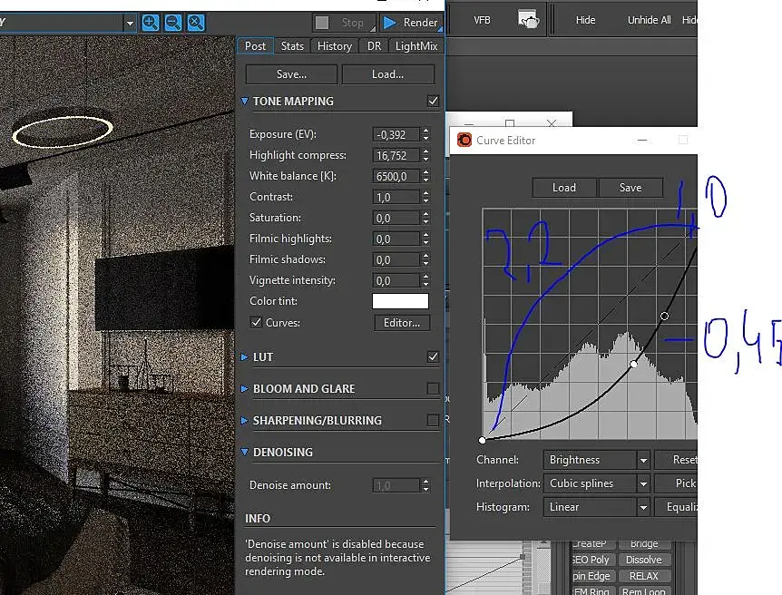Image resolution: width=782 pixels, height=595 pixels.
Task: Click the Curve Editor window icon
Action: click(x=464, y=141)
